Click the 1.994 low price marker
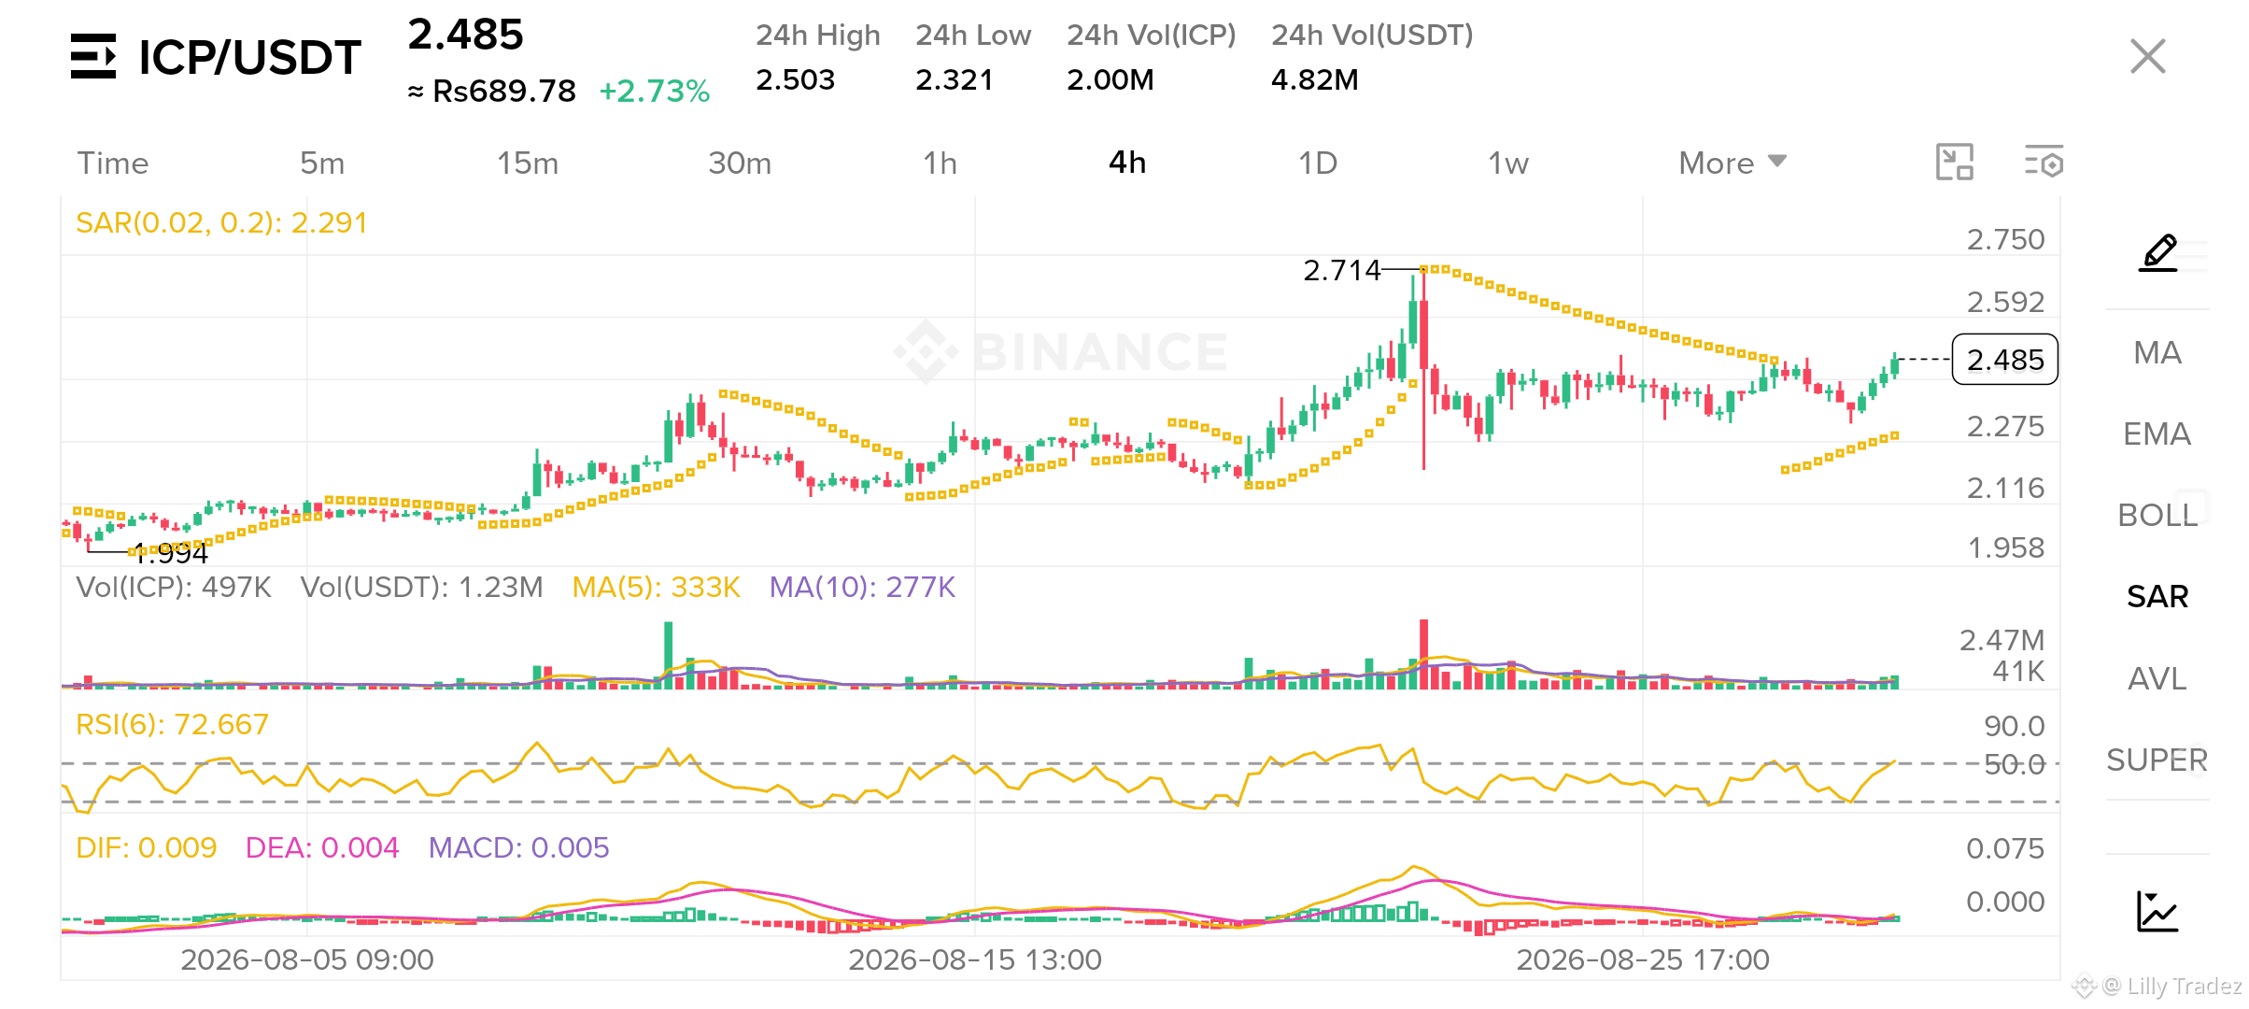Image resolution: width=2249 pixels, height=1009 pixels. tap(171, 553)
